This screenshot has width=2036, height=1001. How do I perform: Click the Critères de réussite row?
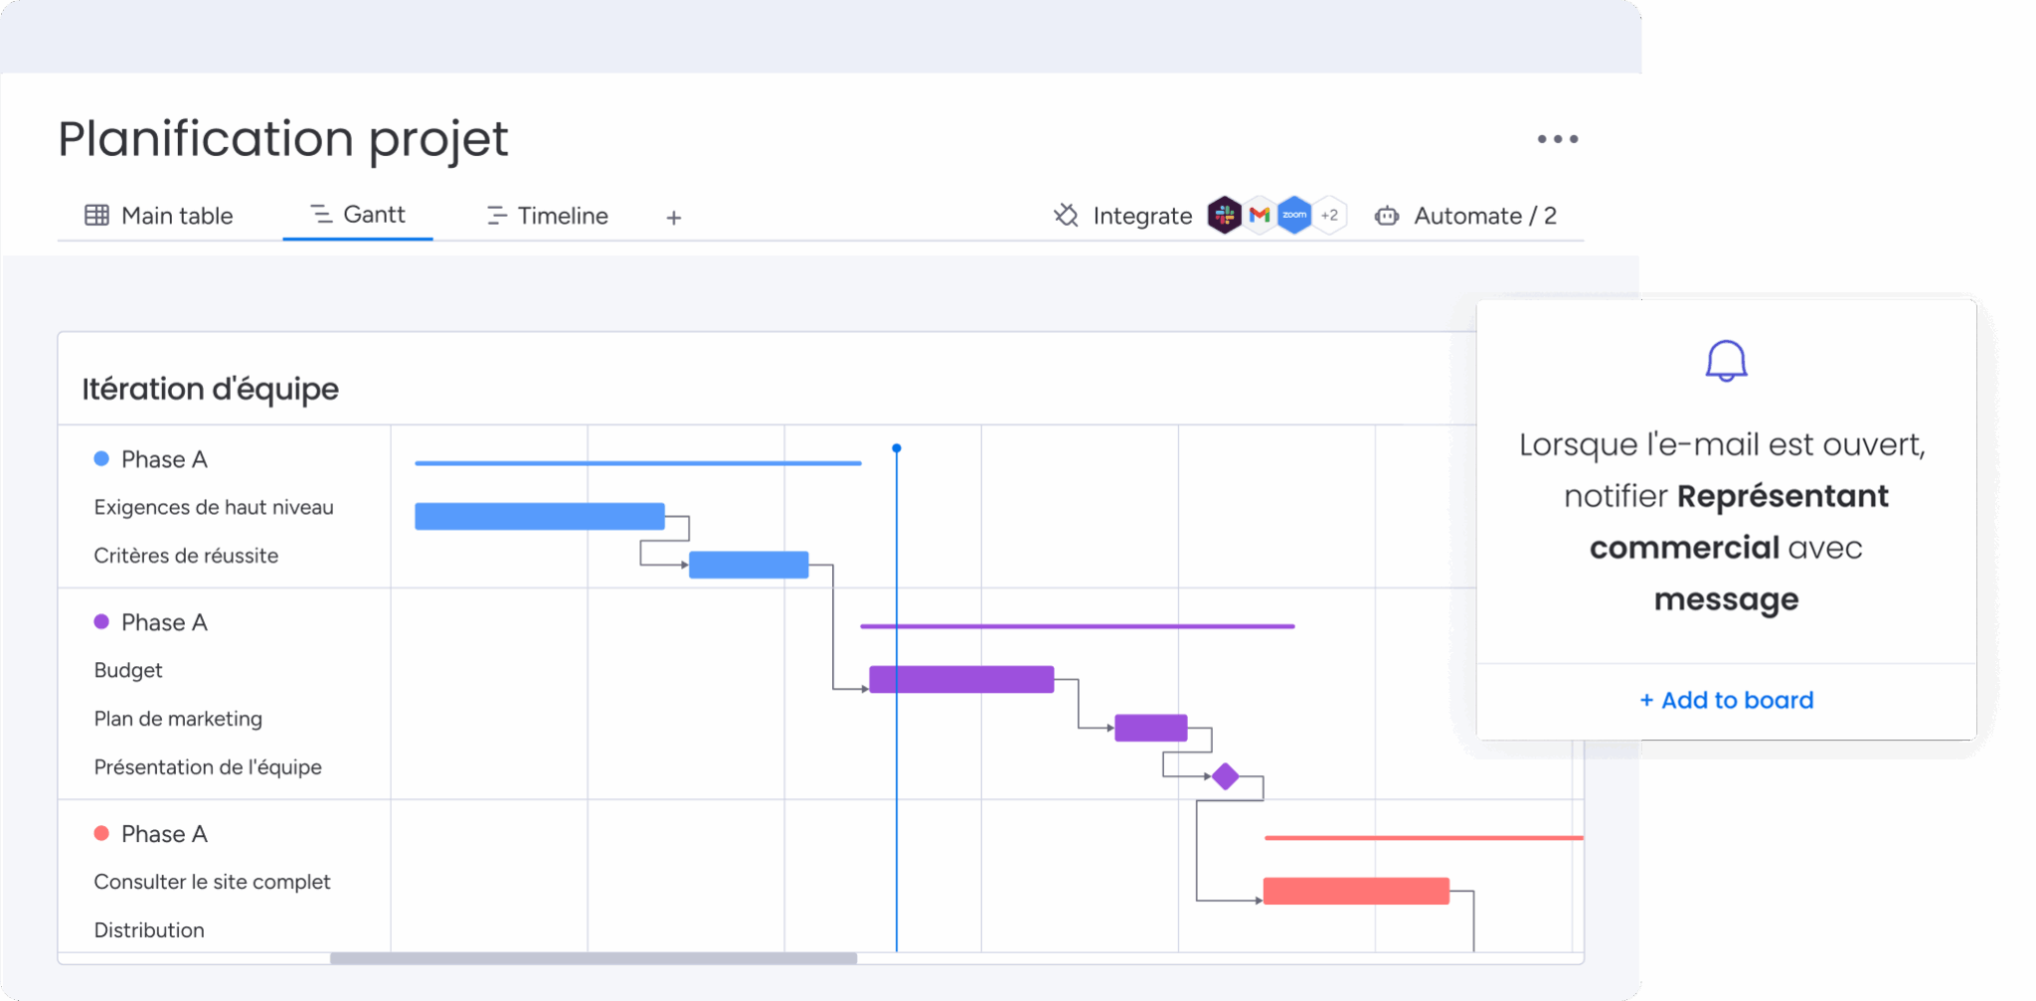point(186,556)
